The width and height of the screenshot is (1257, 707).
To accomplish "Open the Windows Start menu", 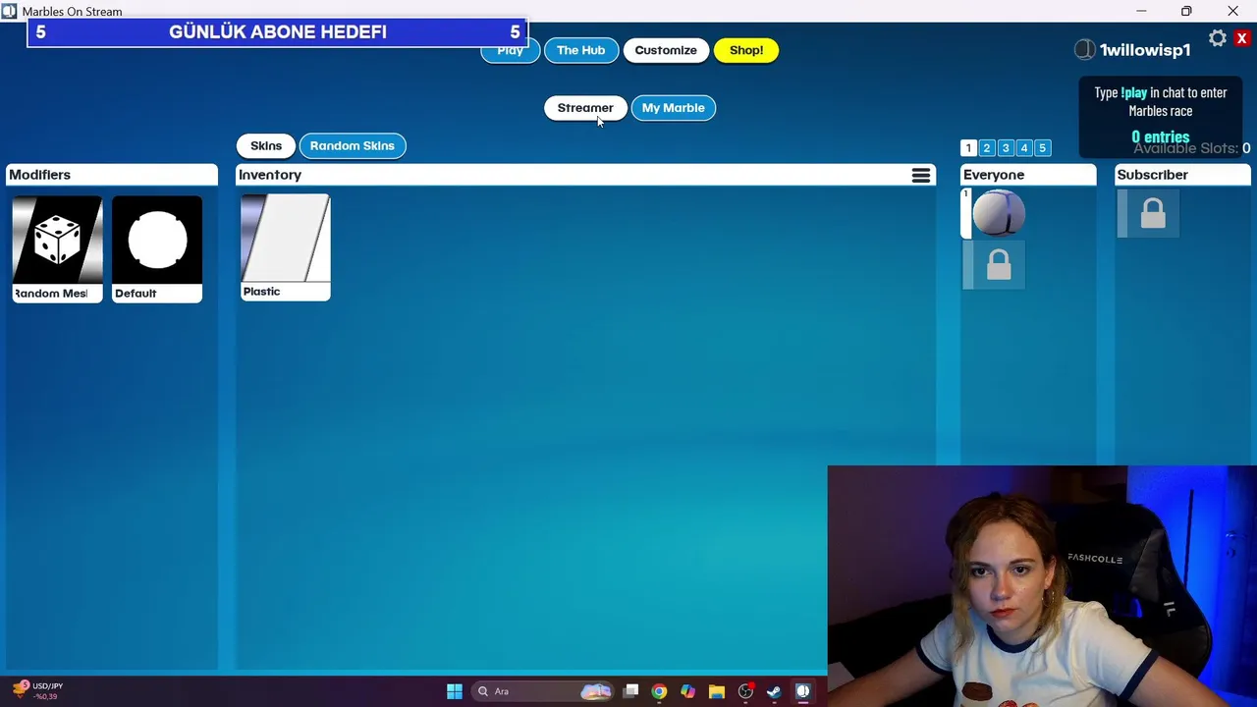I will pyautogui.click(x=455, y=691).
